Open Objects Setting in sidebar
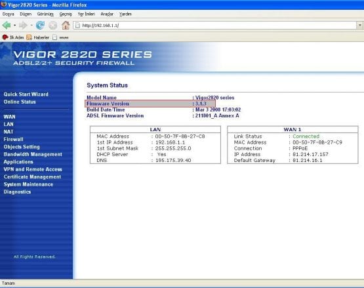 pyautogui.click(x=22, y=147)
